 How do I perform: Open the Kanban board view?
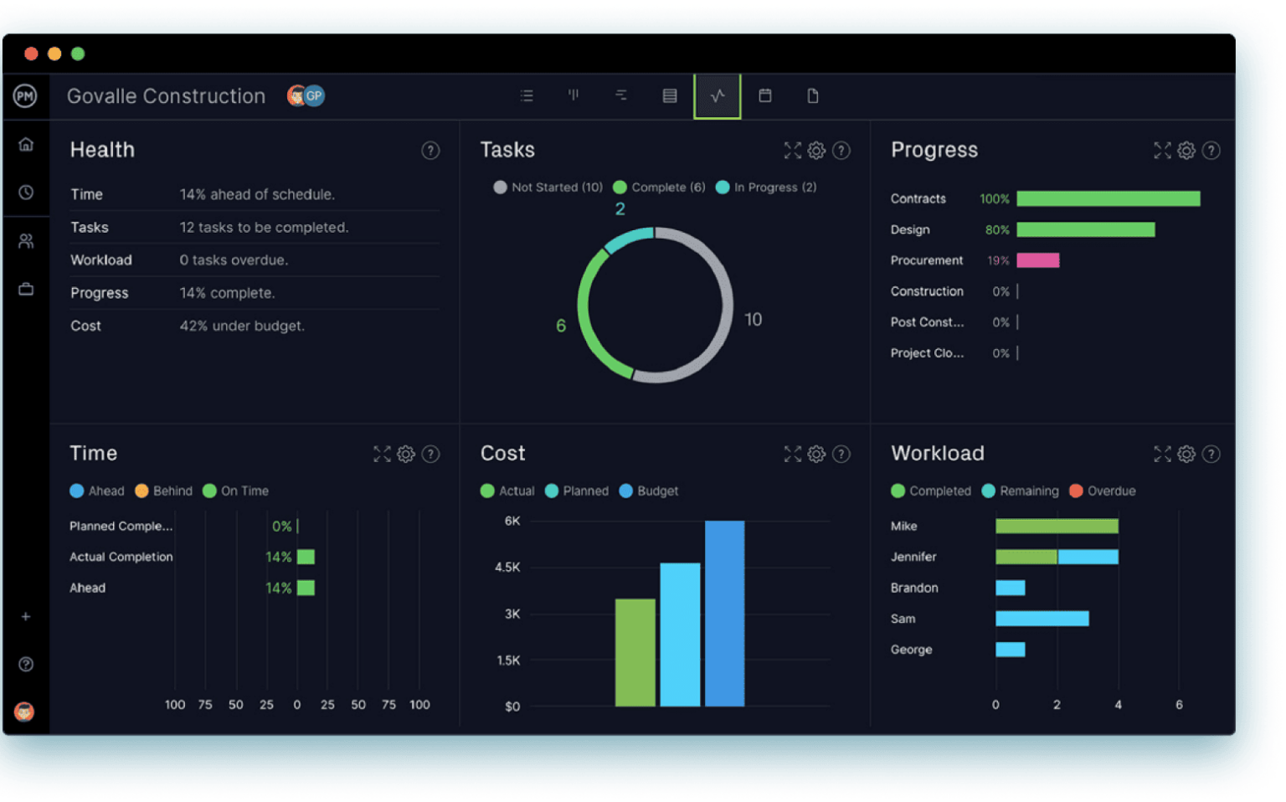574,95
